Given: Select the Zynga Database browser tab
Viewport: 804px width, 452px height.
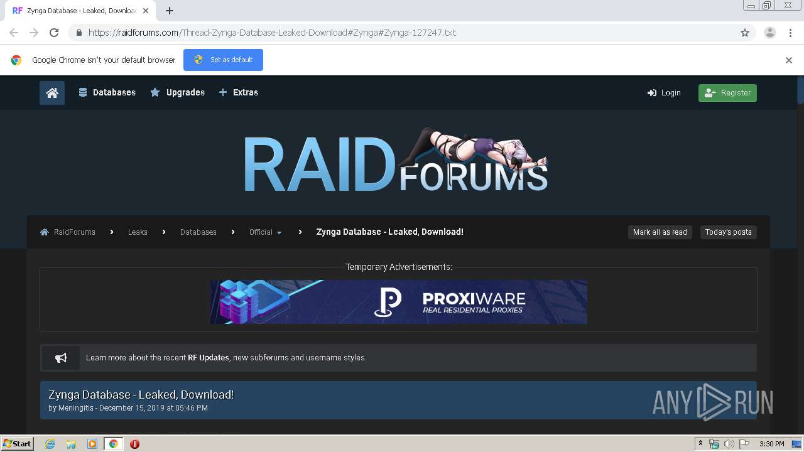Looking at the screenshot, I should [80, 11].
